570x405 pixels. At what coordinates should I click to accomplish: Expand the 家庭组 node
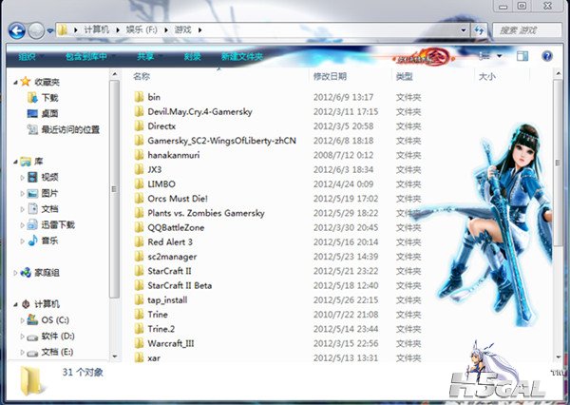(x=15, y=273)
